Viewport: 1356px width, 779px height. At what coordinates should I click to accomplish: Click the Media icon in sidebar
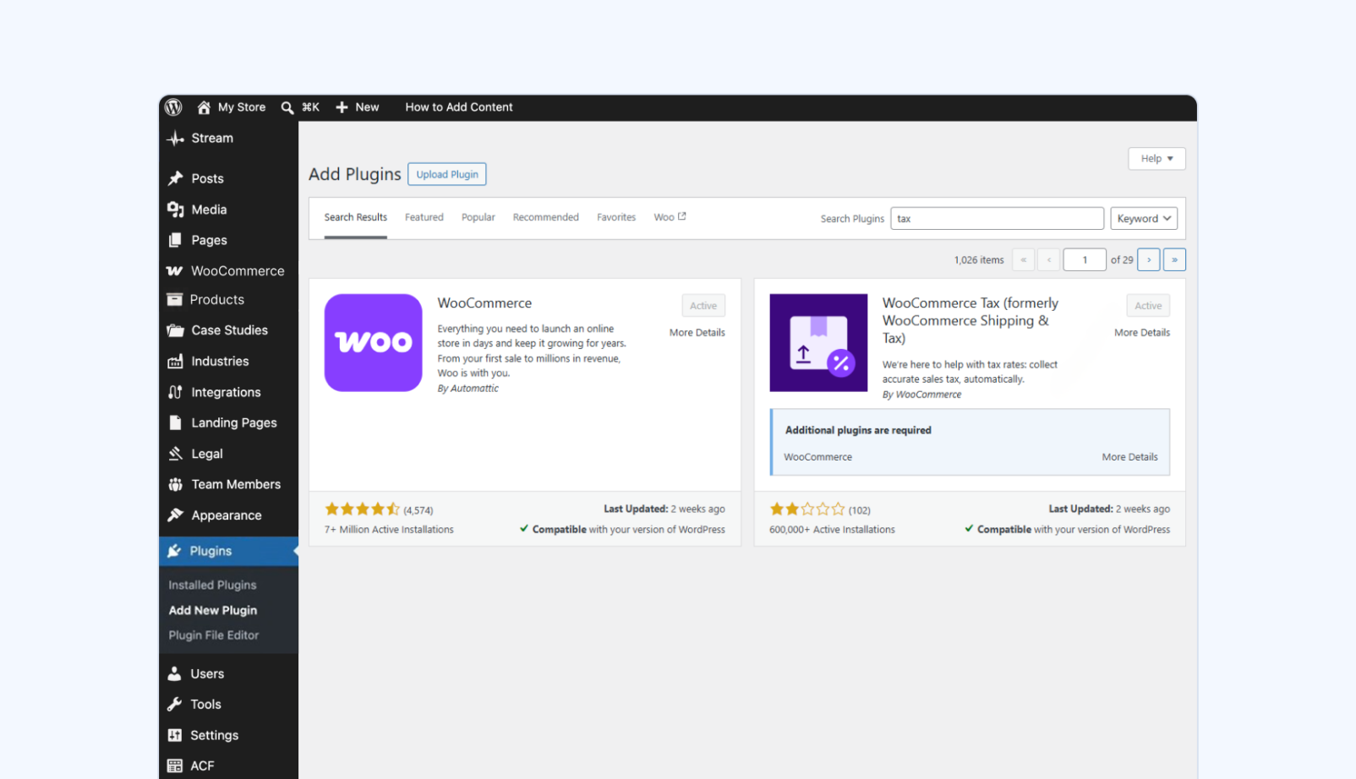click(175, 210)
